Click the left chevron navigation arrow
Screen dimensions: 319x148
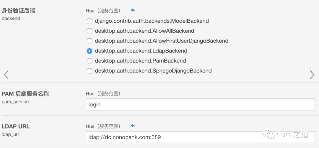6,75
